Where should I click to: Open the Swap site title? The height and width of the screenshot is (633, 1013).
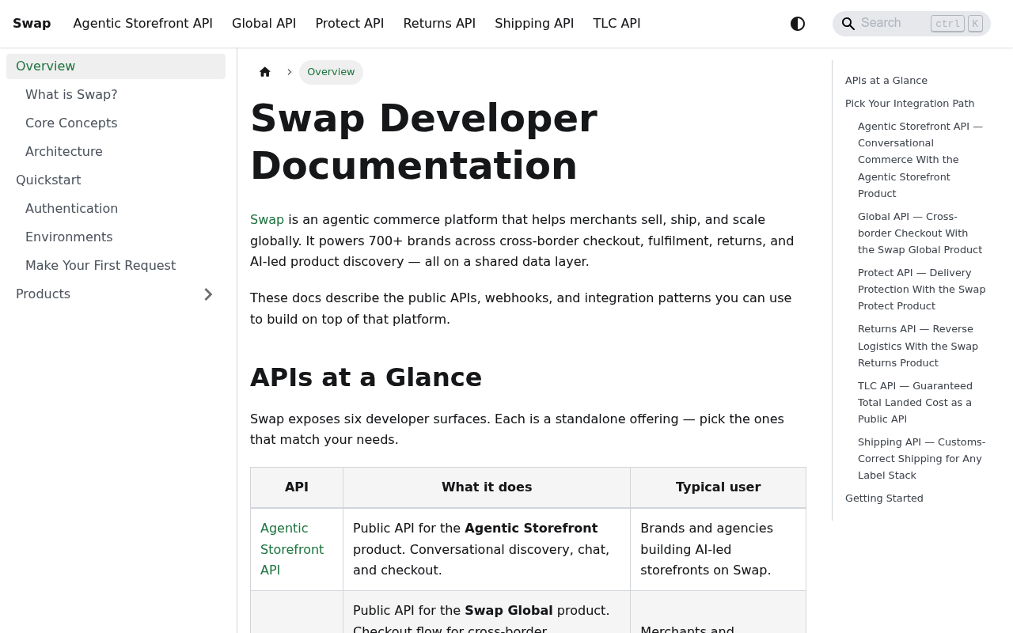coord(32,24)
